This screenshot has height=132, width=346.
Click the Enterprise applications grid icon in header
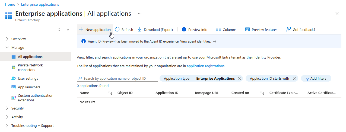pyautogui.click(x=9, y=16)
